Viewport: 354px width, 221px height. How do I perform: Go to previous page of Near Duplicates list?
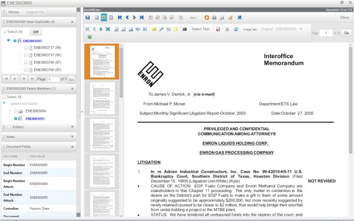point(15,78)
